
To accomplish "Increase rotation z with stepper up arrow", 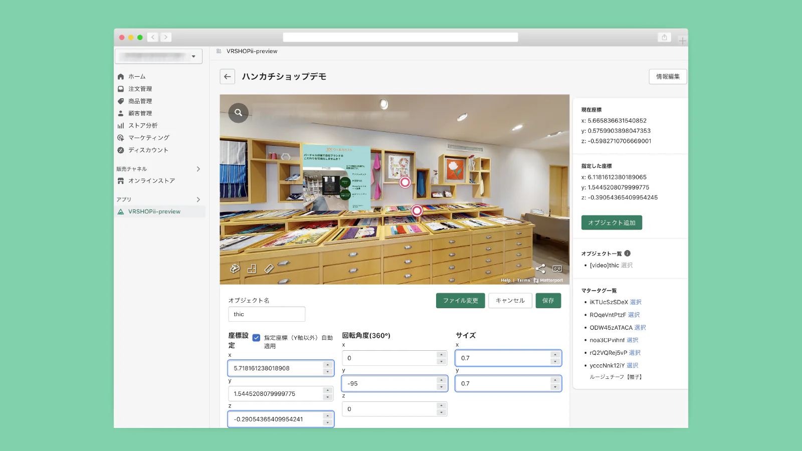I will (x=442, y=406).
